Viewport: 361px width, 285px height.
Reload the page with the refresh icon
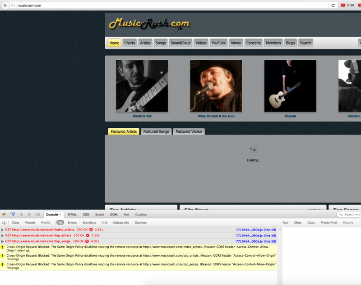tap(333, 5)
